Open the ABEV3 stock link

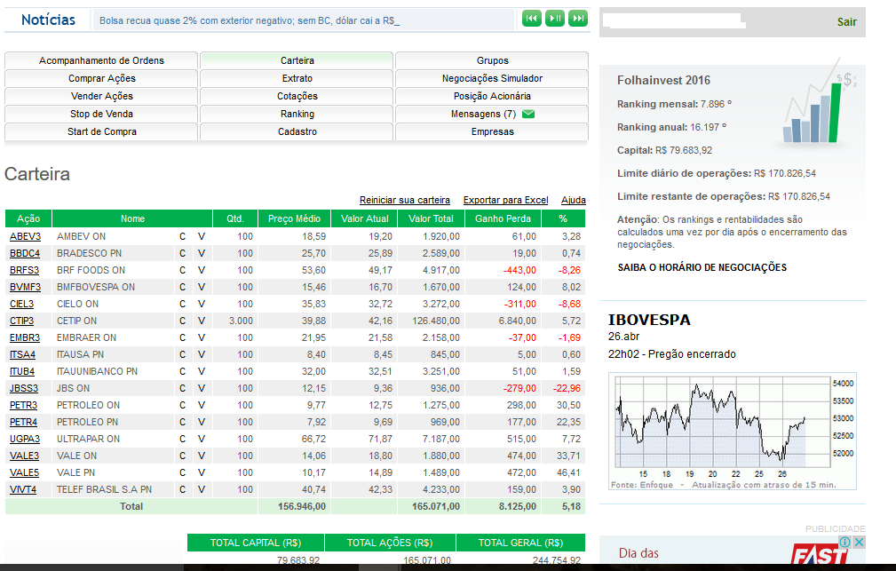pyautogui.click(x=25, y=236)
